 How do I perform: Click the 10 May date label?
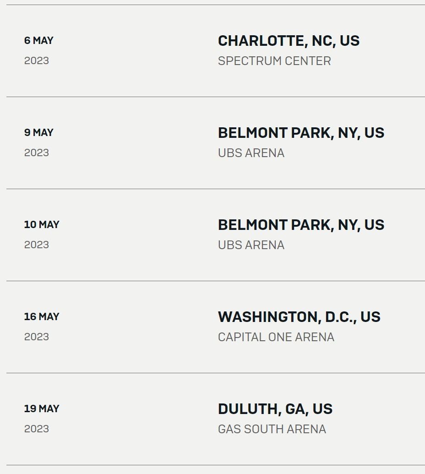coord(42,224)
